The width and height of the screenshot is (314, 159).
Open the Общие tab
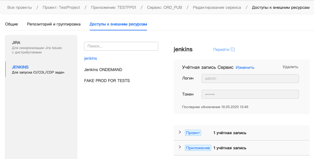pos(12,24)
